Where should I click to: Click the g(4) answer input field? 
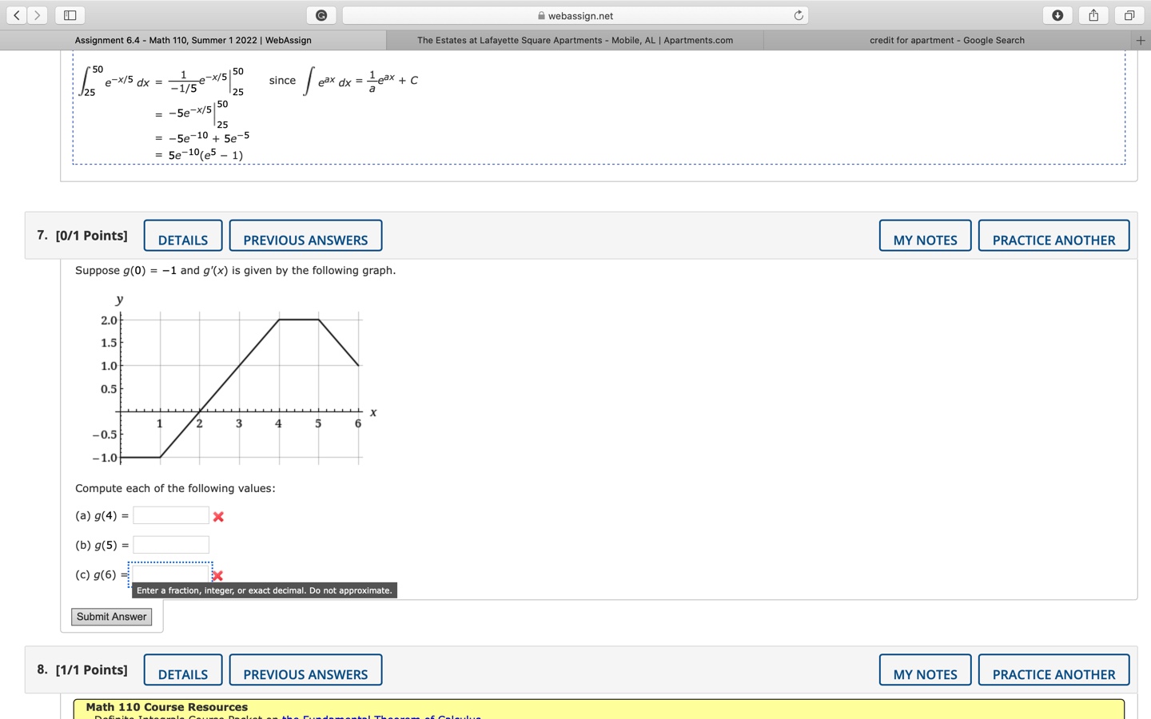pos(170,515)
